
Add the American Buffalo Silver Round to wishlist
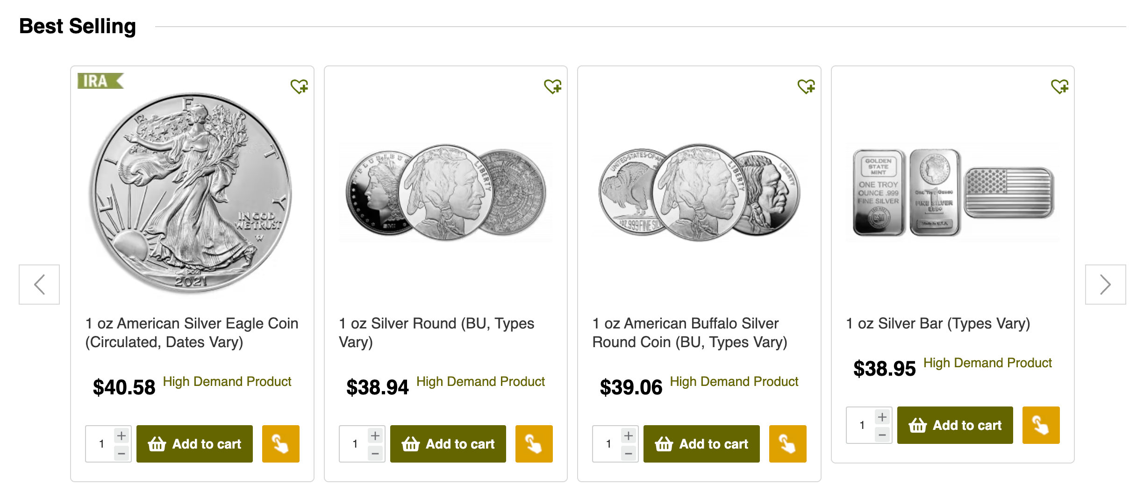[x=807, y=86]
